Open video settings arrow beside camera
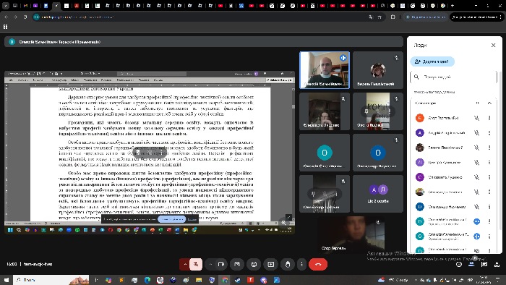The width and height of the screenshot is (506, 285). (x=210, y=264)
